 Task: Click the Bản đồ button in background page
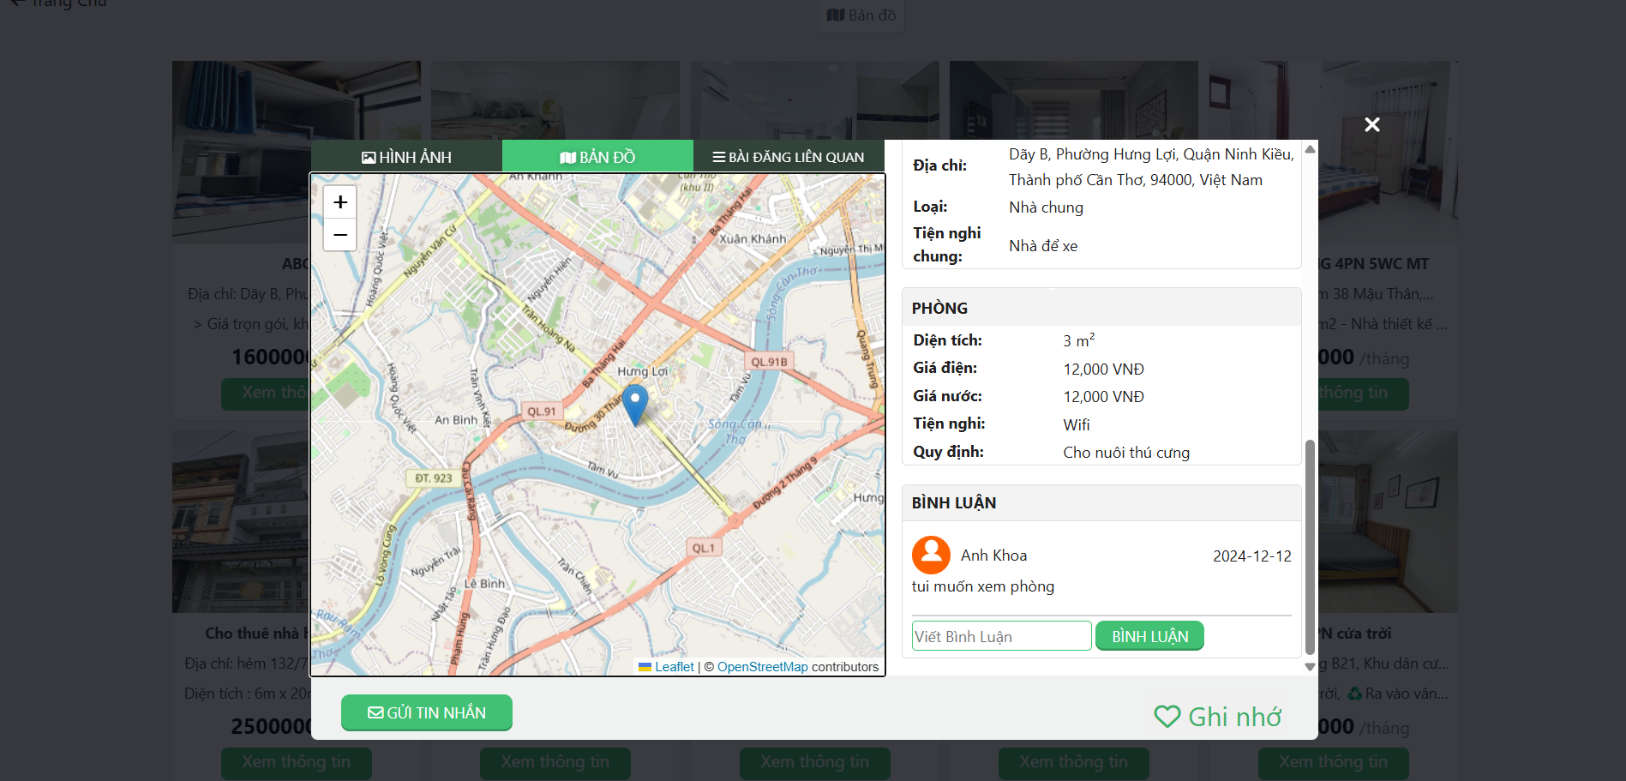coord(861,15)
